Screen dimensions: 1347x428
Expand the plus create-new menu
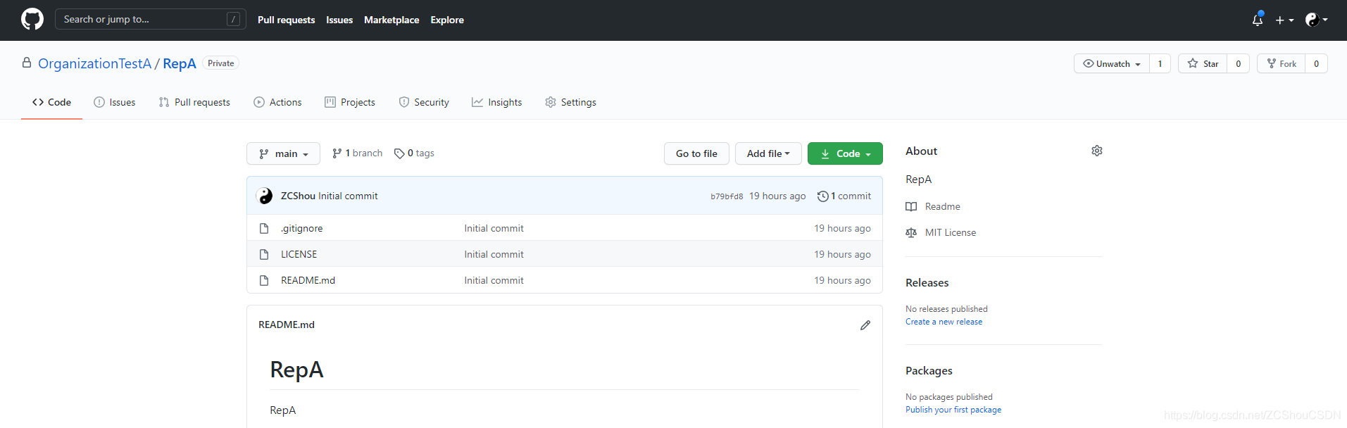(1284, 20)
